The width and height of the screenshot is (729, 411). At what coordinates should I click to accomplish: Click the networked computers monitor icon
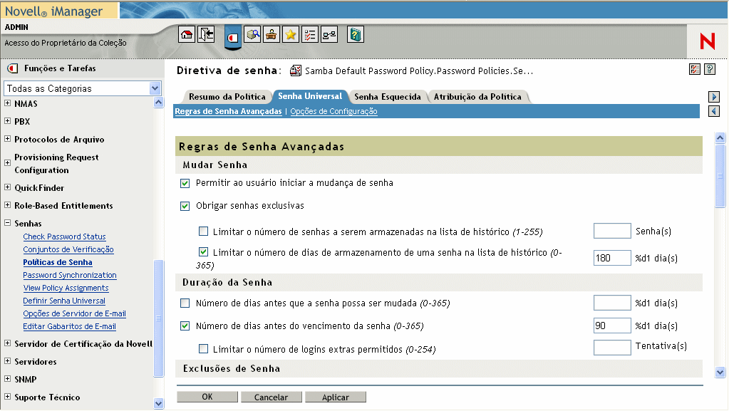[329, 34]
